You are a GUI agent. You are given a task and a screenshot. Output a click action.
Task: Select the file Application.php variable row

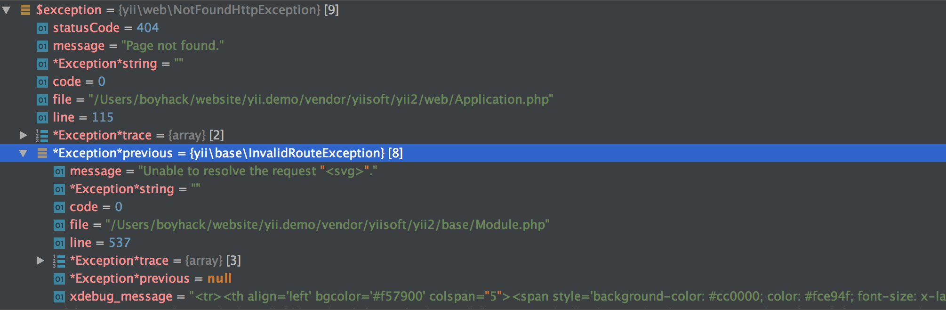coord(473,99)
